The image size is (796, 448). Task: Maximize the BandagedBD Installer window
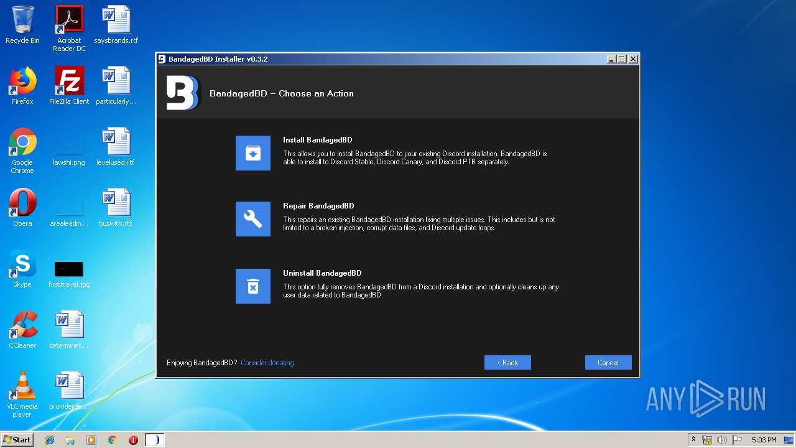coord(622,59)
